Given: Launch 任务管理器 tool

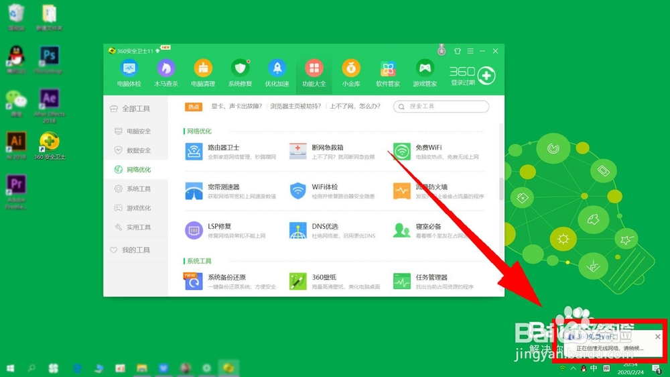Looking at the screenshot, I should click(433, 282).
